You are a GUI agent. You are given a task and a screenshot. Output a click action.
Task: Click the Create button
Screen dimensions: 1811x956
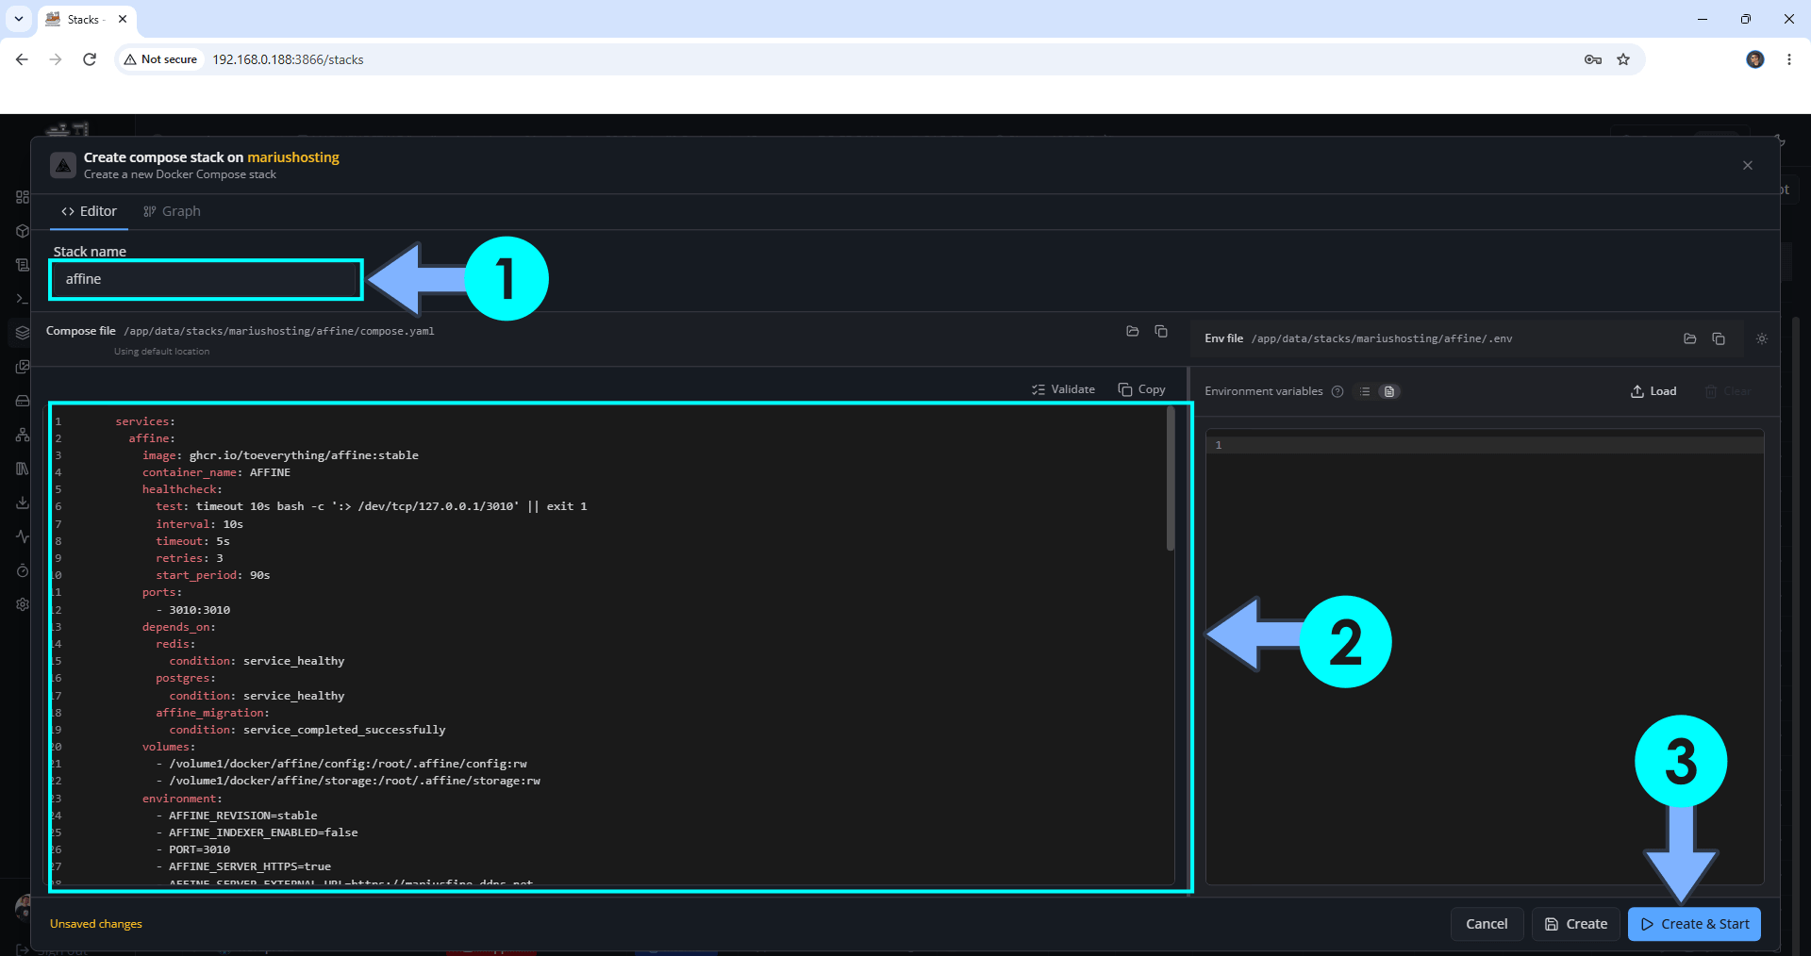1576,924
